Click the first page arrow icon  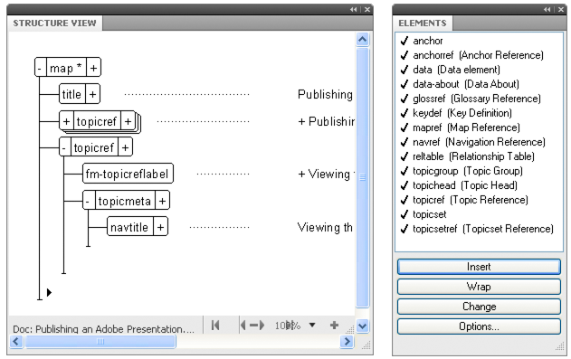(215, 325)
